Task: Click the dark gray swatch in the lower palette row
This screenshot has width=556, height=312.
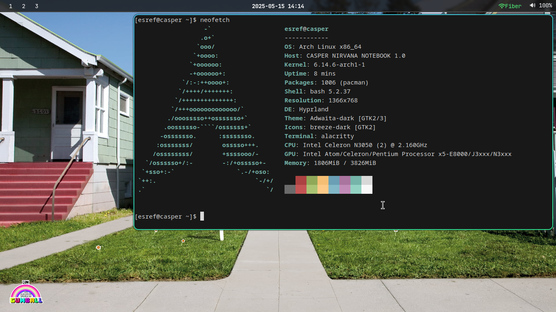Action: [290, 189]
